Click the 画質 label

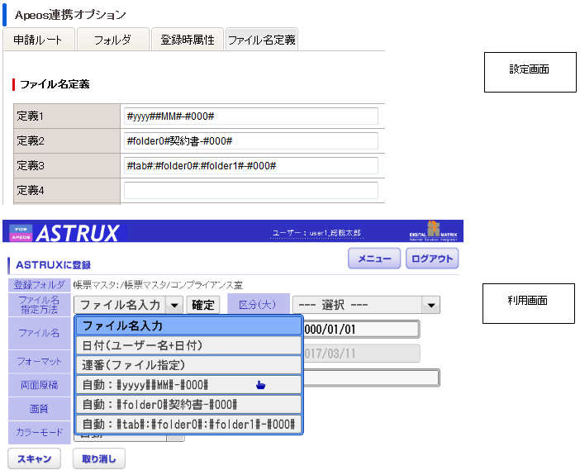click(x=39, y=409)
